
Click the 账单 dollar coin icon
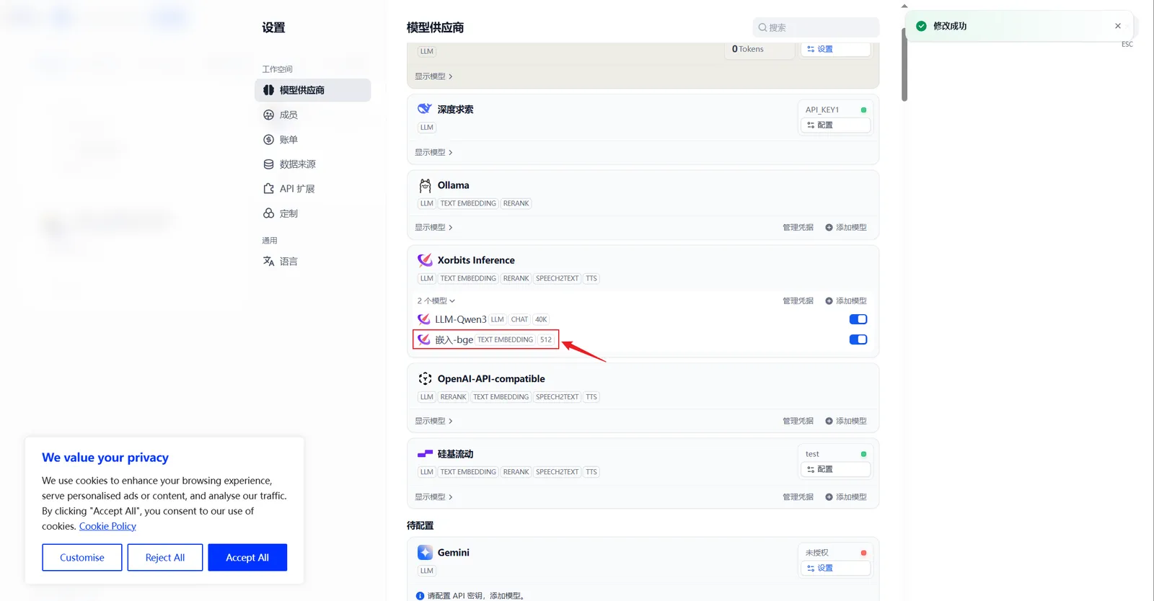point(268,140)
